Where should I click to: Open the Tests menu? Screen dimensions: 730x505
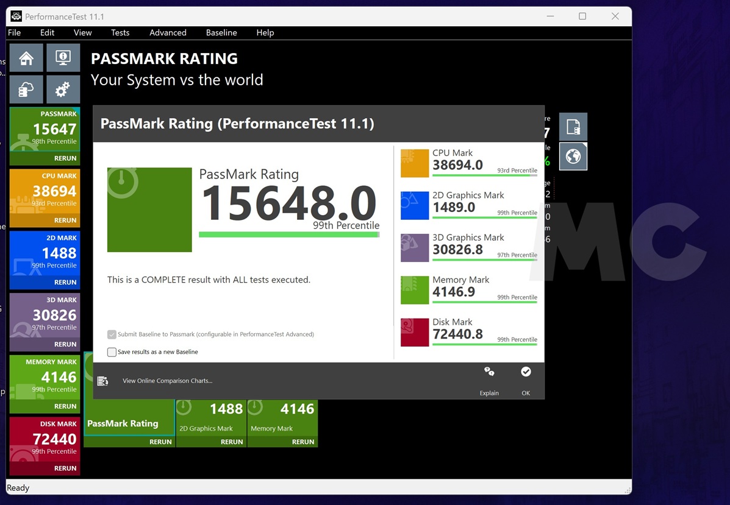point(120,32)
